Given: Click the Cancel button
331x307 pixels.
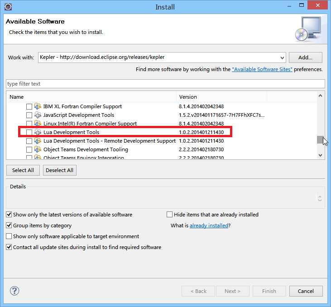Looking at the screenshot, I should click(x=306, y=291).
